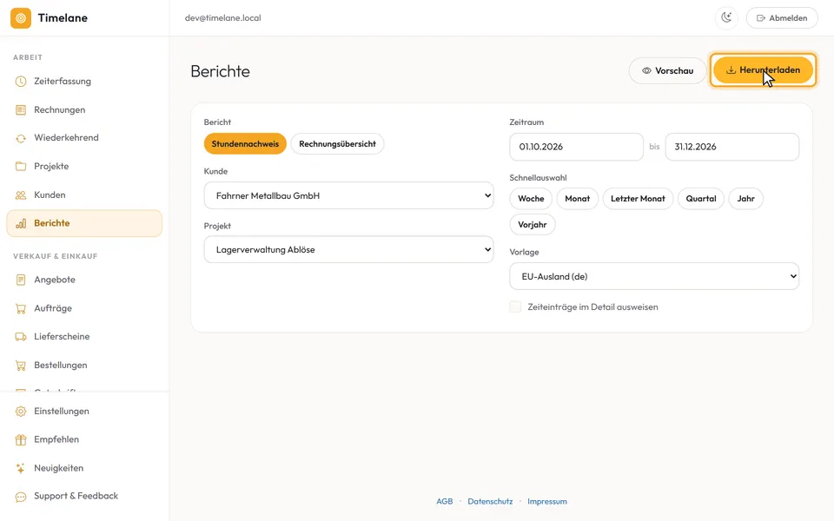Select the Monat quick range

coord(577,198)
